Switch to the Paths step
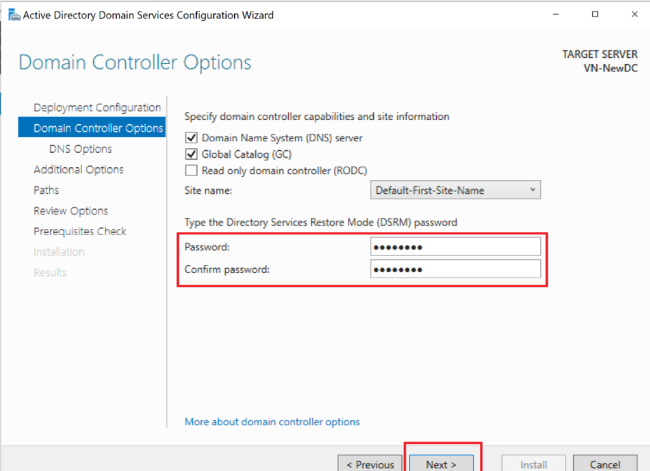Screen dimensions: 650x471 pos(46,190)
